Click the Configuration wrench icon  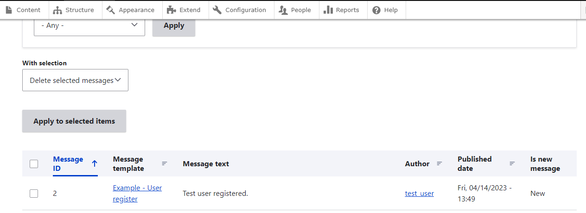point(217,10)
